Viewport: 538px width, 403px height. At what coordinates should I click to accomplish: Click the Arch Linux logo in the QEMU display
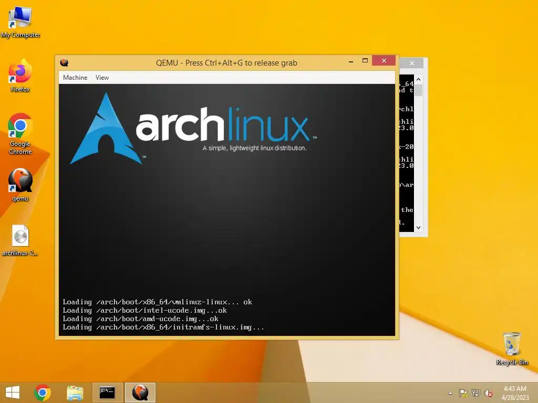(x=193, y=129)
